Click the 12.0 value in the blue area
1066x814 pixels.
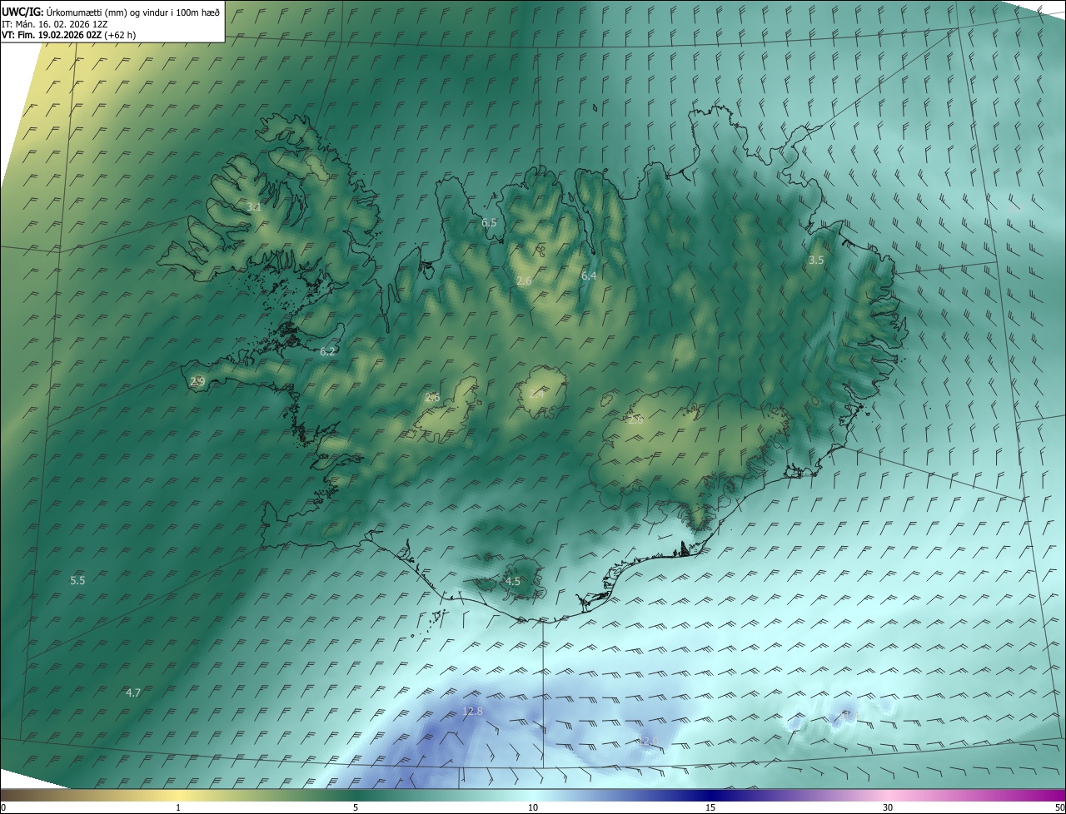click(649, 741)
